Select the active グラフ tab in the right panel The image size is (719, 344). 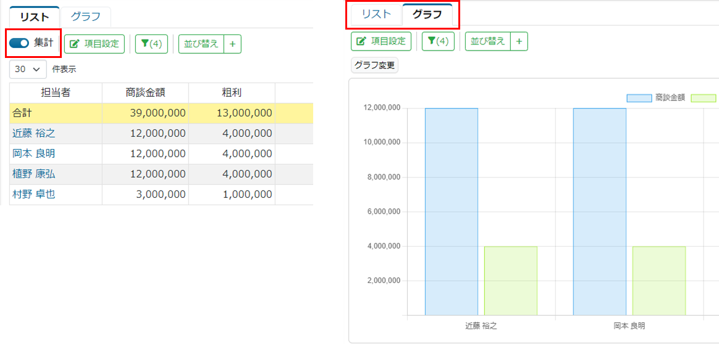427,14
